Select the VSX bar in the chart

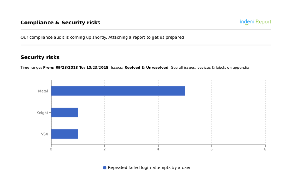coord(64,134)
